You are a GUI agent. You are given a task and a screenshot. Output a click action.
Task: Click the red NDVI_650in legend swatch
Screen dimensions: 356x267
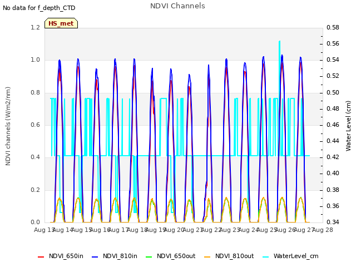(x=41, y=257)
